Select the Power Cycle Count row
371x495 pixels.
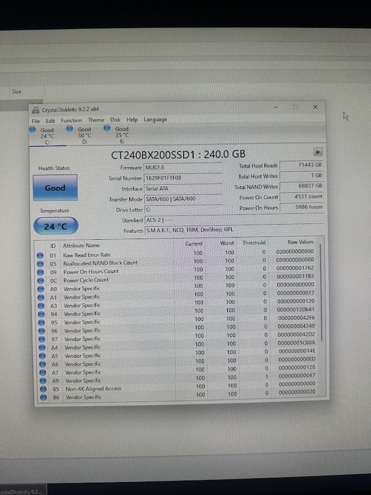[x=178, y=278]
